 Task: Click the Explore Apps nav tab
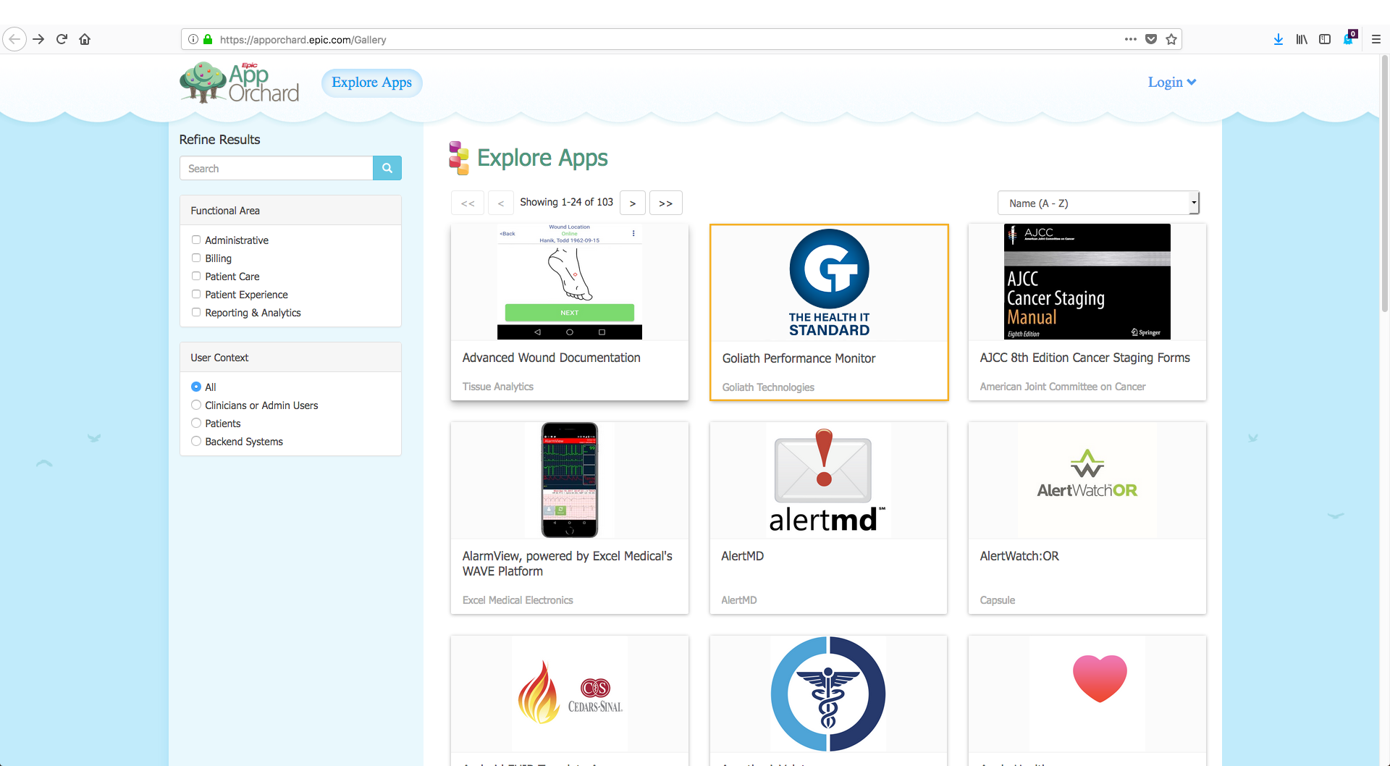pyautogui.click(x=372, y=83)
